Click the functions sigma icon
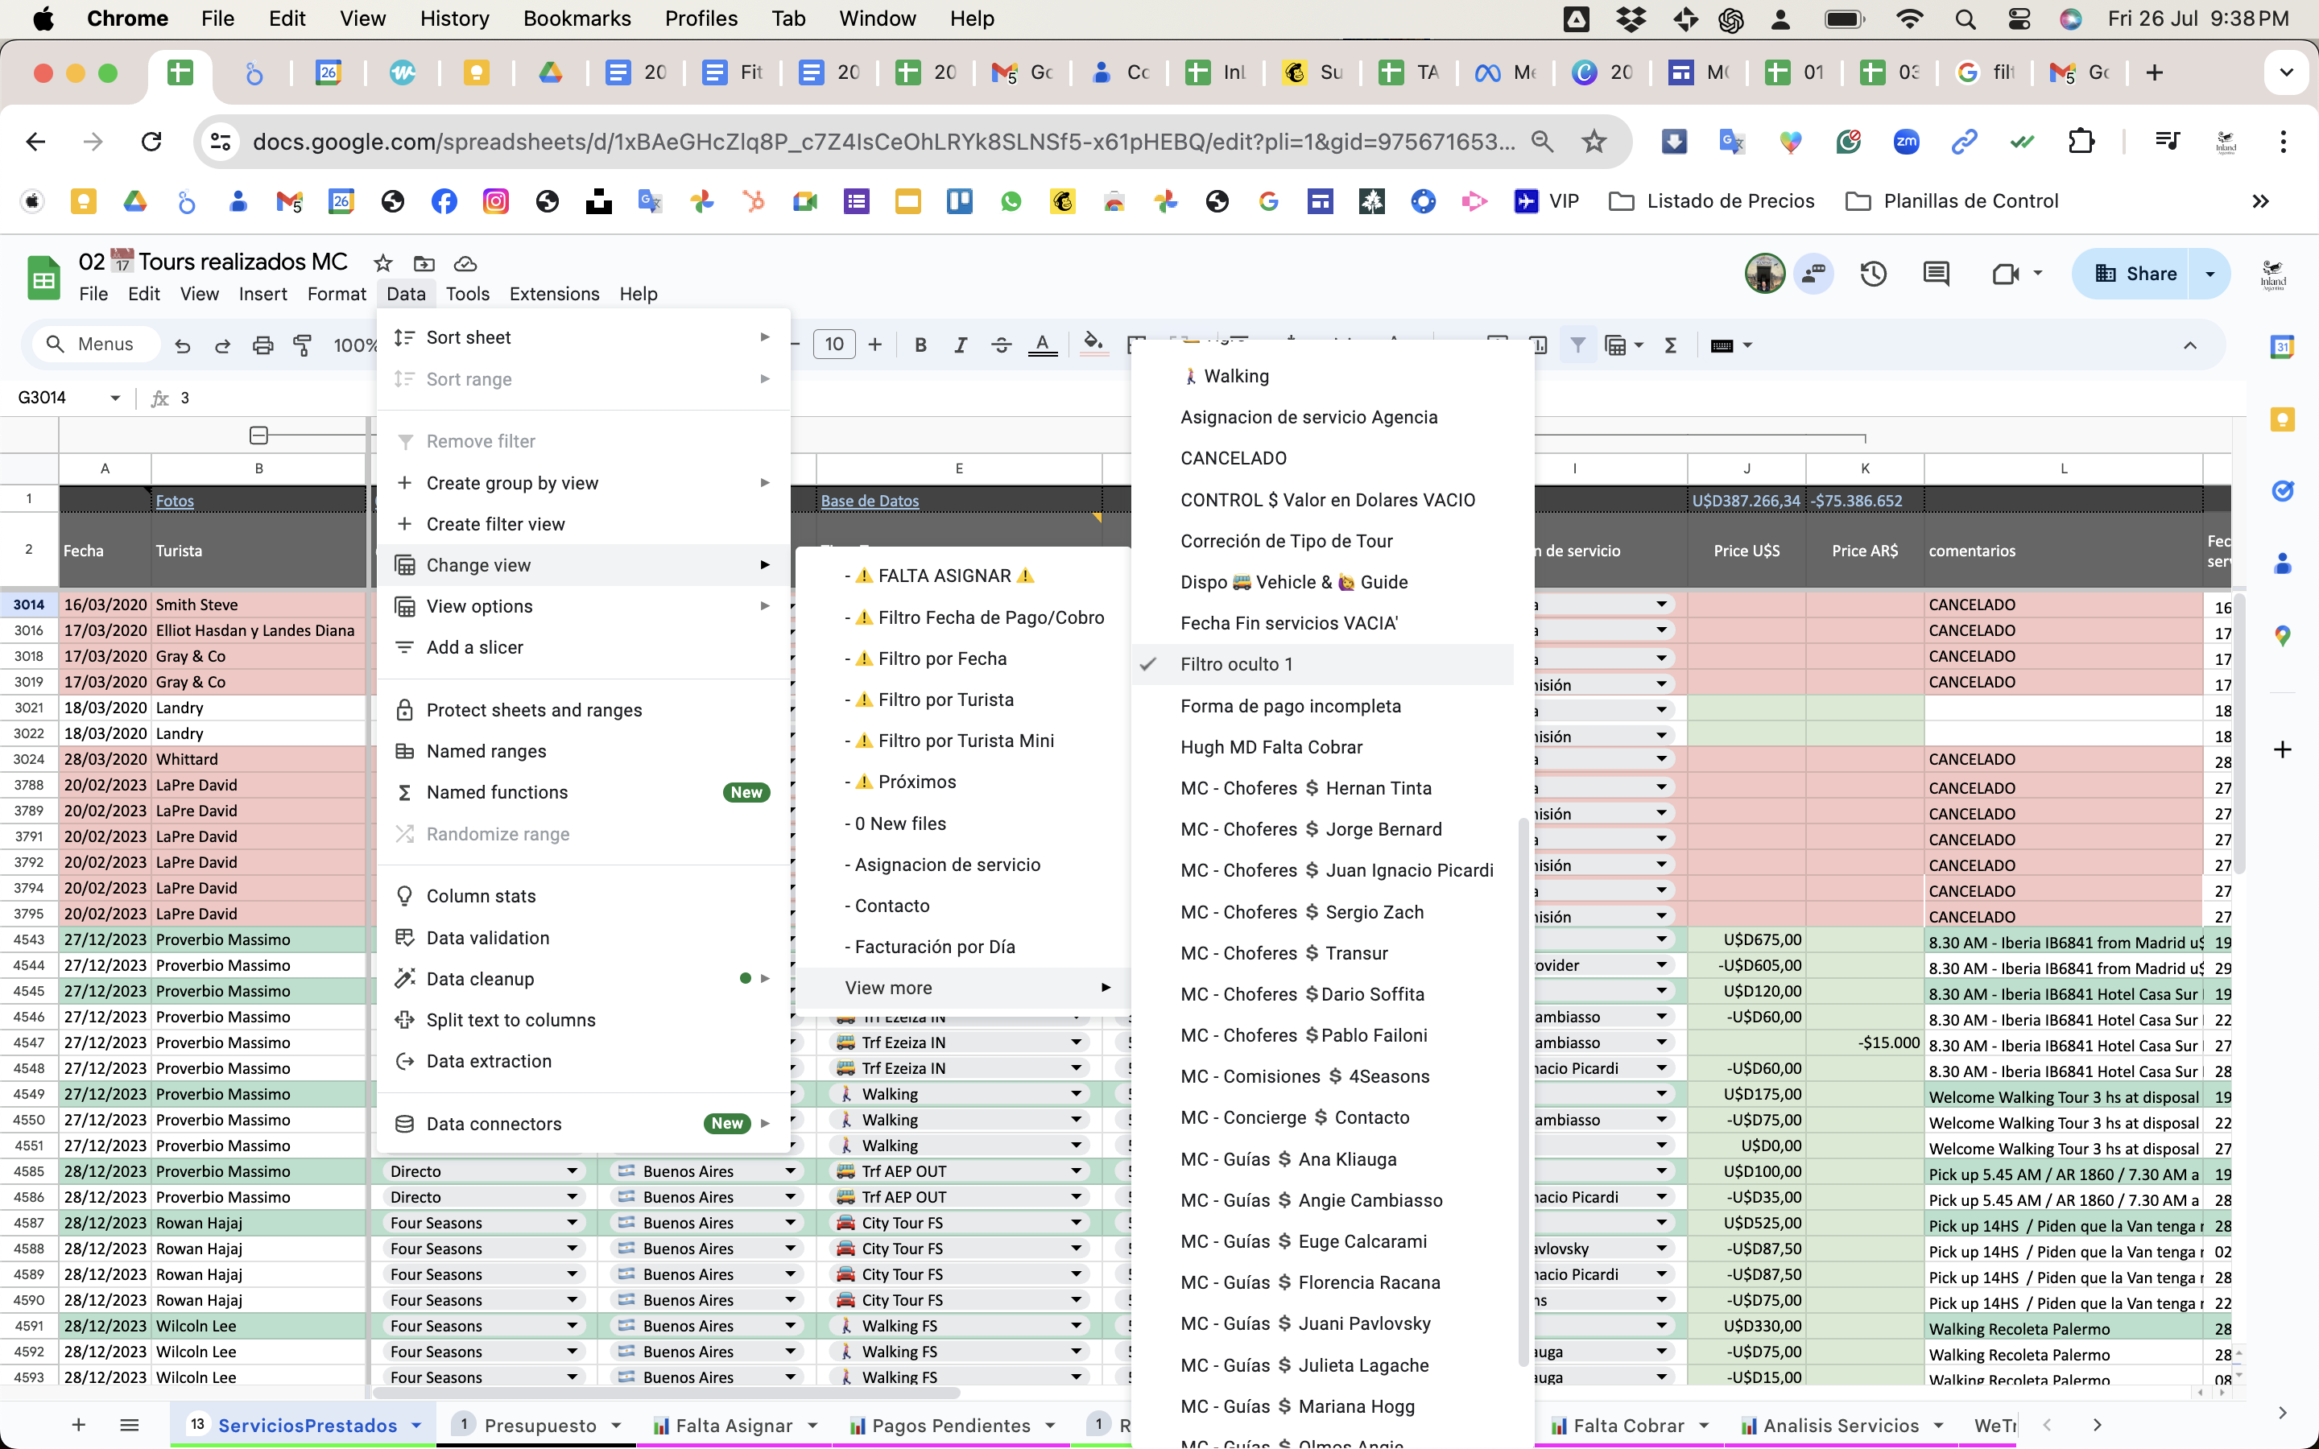 1670,345
